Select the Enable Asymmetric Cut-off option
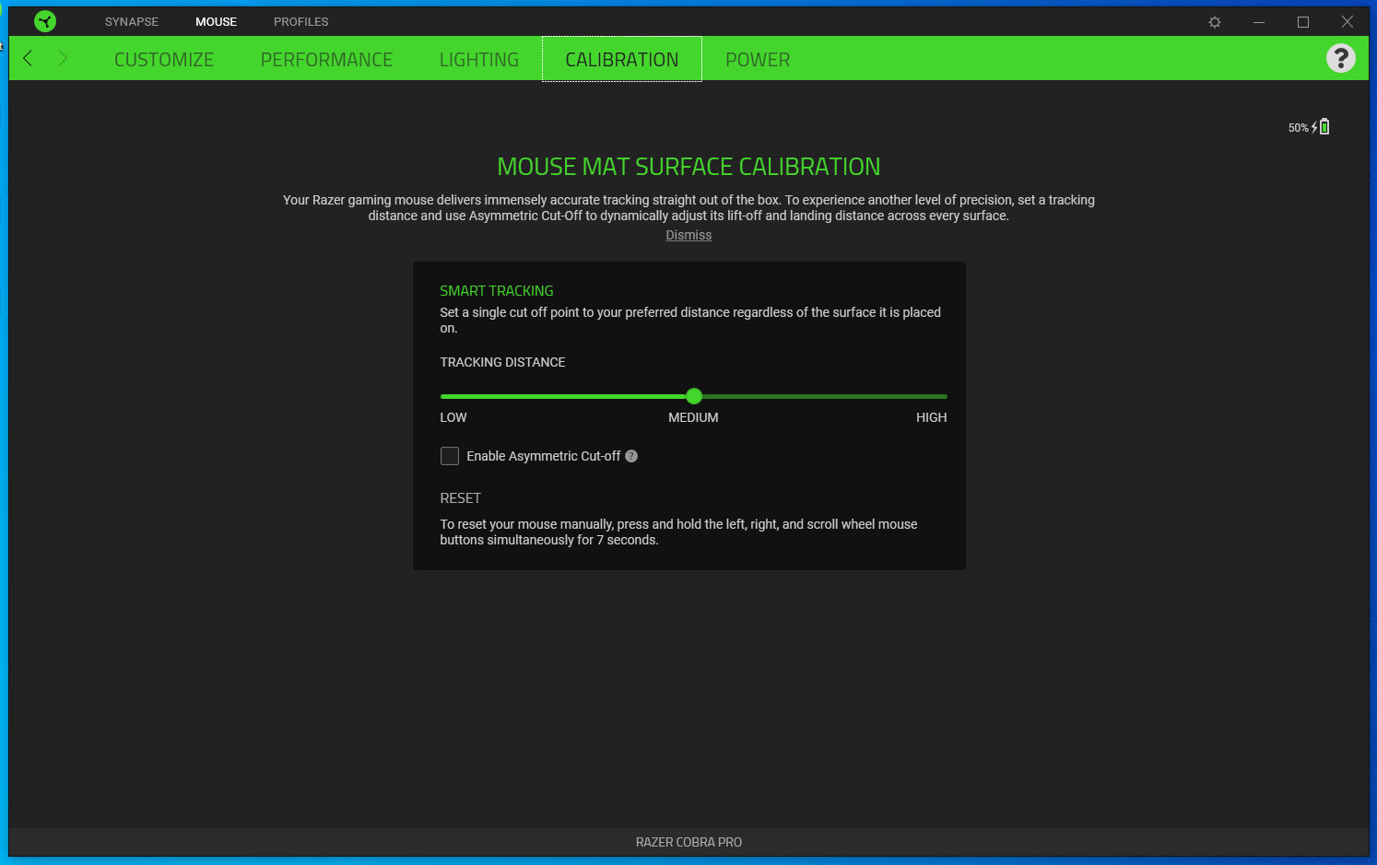Viewport: 1377px width, 865px height. tap(449, 455)
